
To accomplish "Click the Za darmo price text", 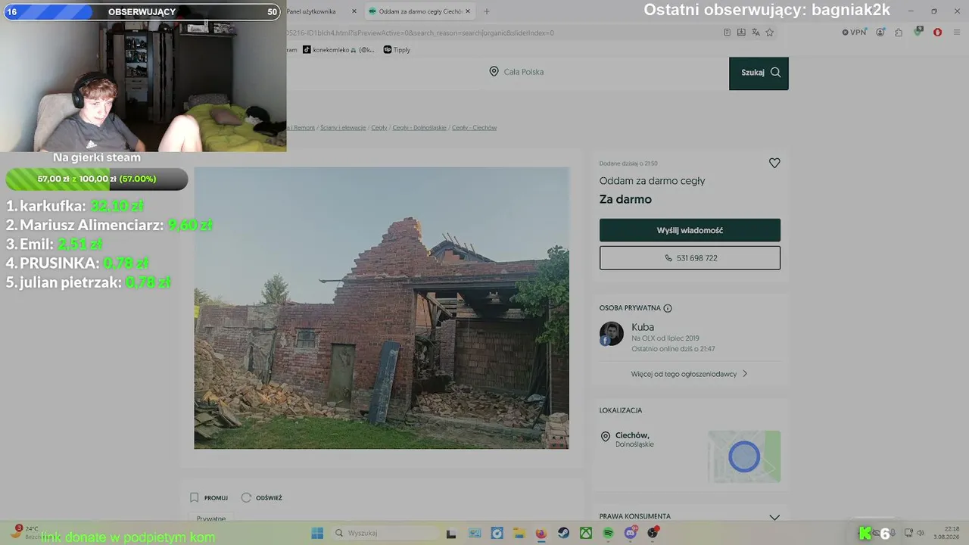I will tap(625, 199).
